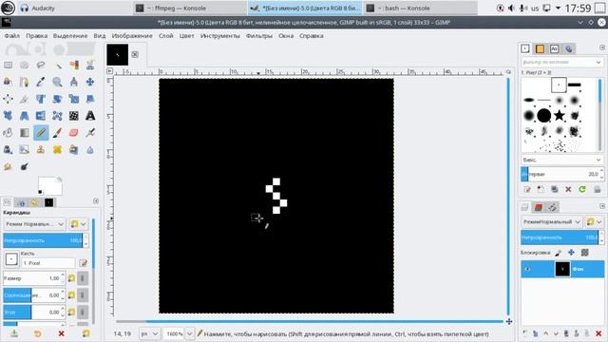Screen dimensions: 608x342
Task: Open the Инструменты menu
Action: click(x=219, y=36)
